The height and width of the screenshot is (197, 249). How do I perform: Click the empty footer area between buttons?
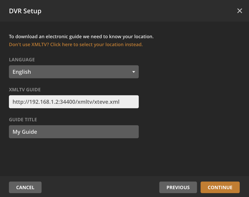100,187
